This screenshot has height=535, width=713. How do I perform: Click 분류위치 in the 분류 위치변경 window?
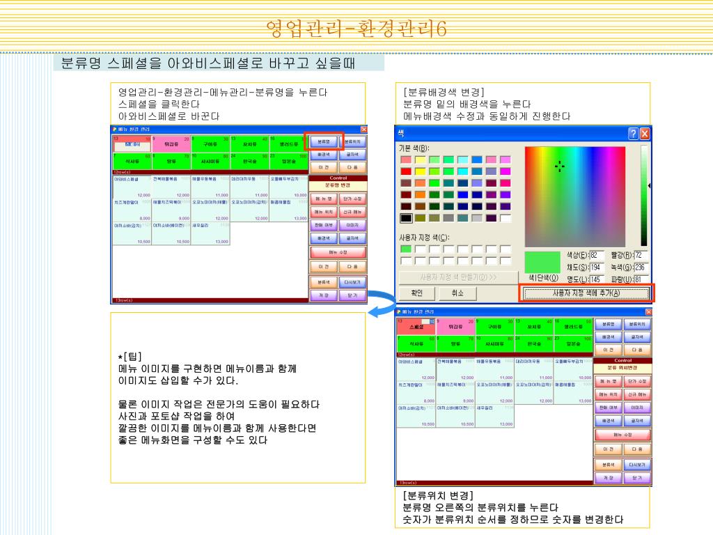637,325
